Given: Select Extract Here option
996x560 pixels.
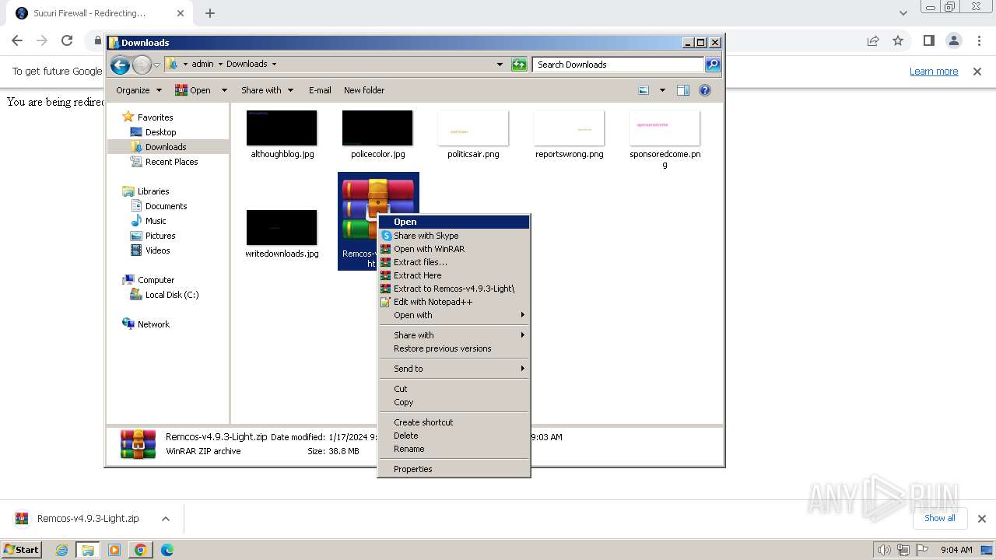Looking at the screenshot, I should click(x=454, y=275).
